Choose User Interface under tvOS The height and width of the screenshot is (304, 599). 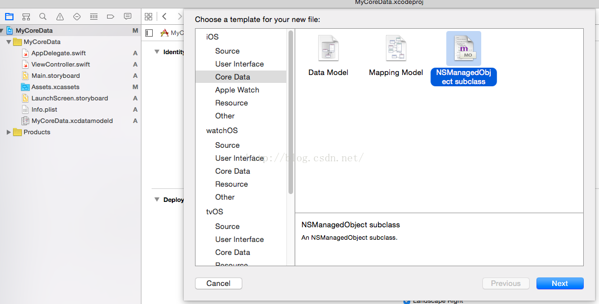(239, 239)
